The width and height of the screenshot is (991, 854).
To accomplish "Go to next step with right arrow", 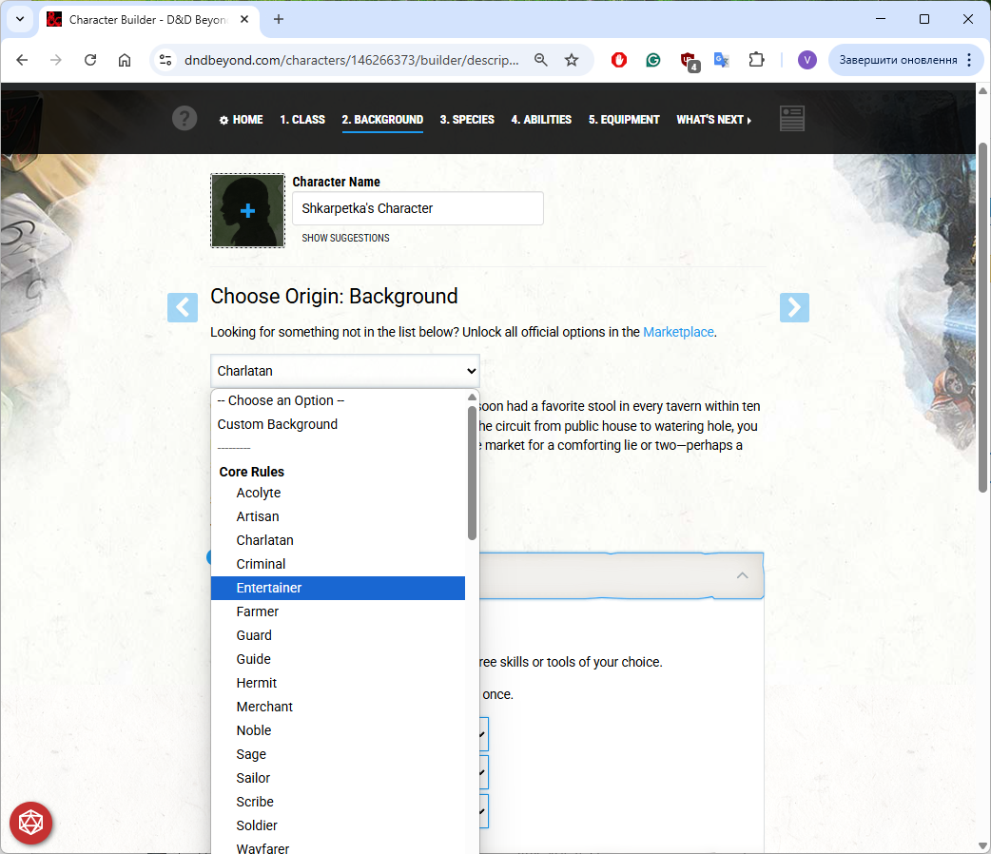I will coord(794,307).
